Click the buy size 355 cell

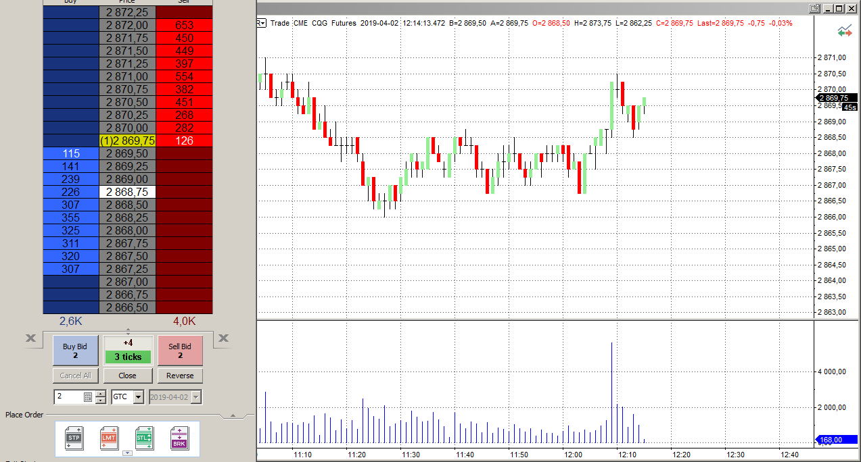tap(71, 217)
